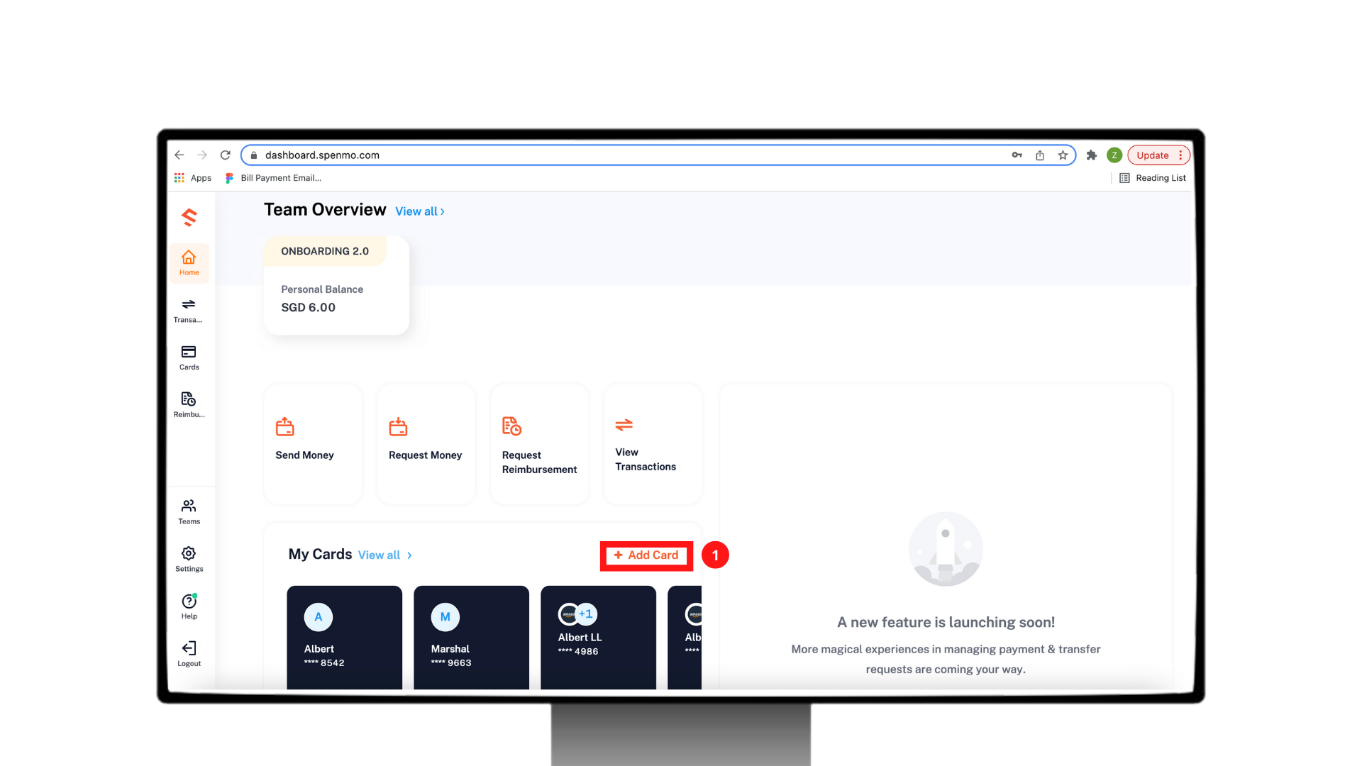Click the View all link under Team Overview
Image resolution: width=1362 pixels, height=766 pixels.
tap(419, 211)
